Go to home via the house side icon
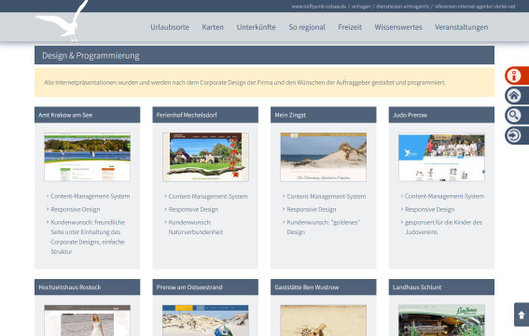Image resolution: width=529 pixels, height=336 pixels. (x=517, y=95)
